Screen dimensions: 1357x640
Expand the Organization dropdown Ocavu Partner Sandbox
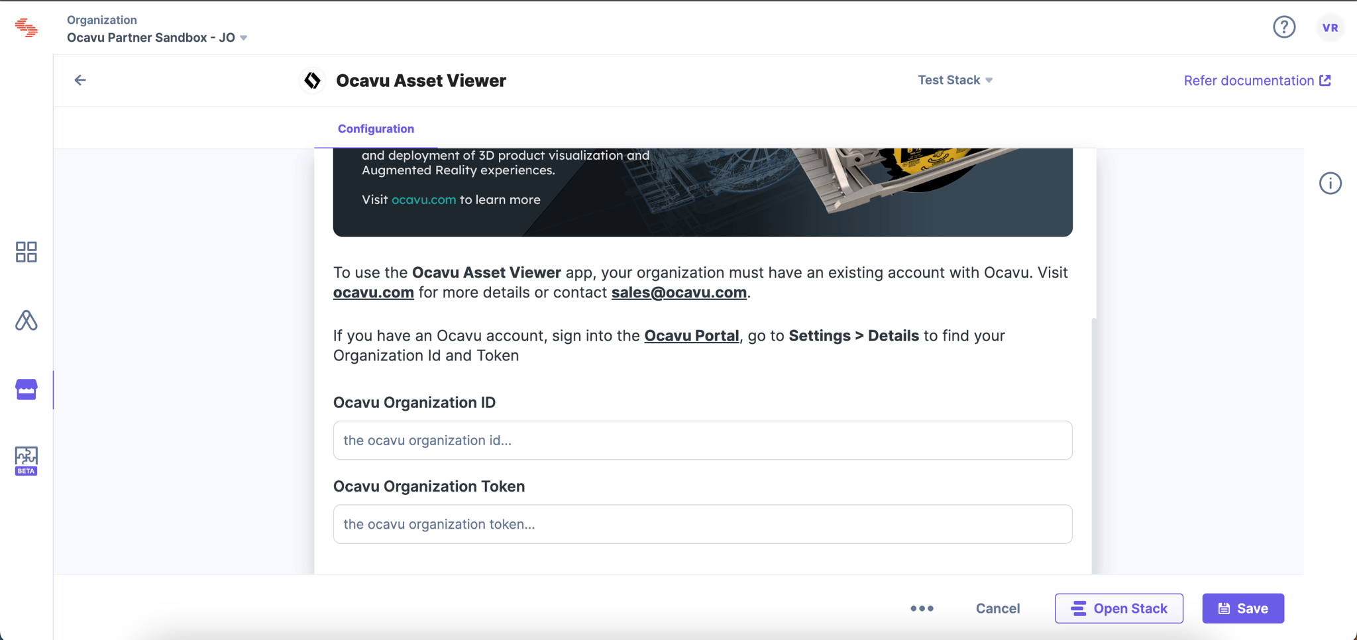pyautogui.click(x=157, y=38)
